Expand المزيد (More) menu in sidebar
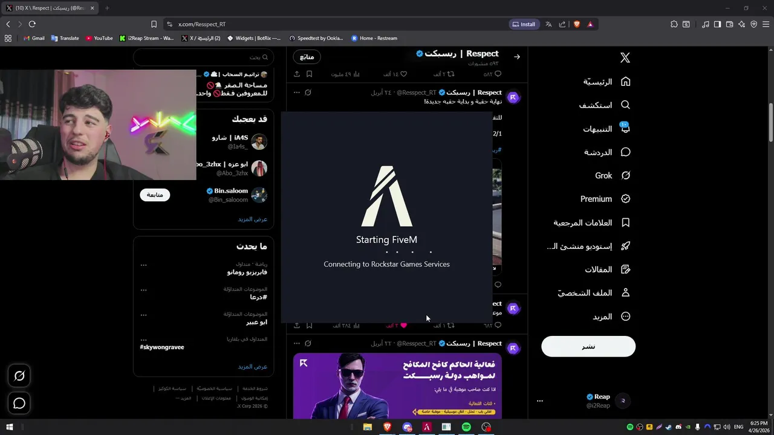 pyautogui.click(x=611, y=317)
